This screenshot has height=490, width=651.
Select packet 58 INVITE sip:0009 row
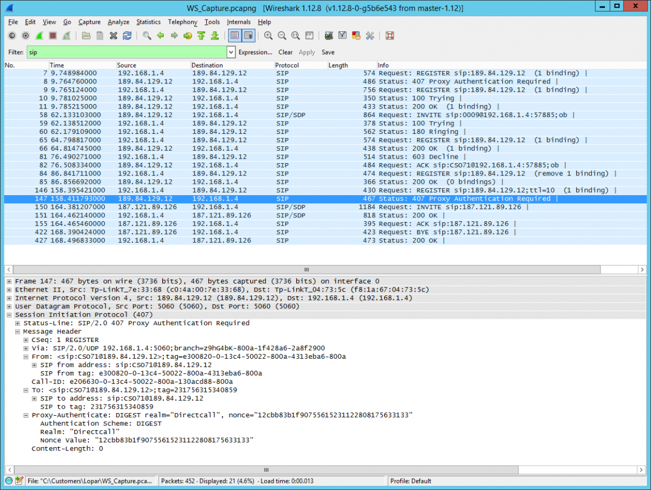click(x=325, y=115)
